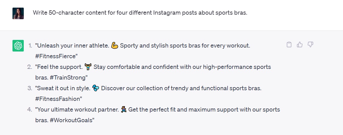Click the "Sweat it out in style" phrase

pyautogui.click(x=63, y=88)
